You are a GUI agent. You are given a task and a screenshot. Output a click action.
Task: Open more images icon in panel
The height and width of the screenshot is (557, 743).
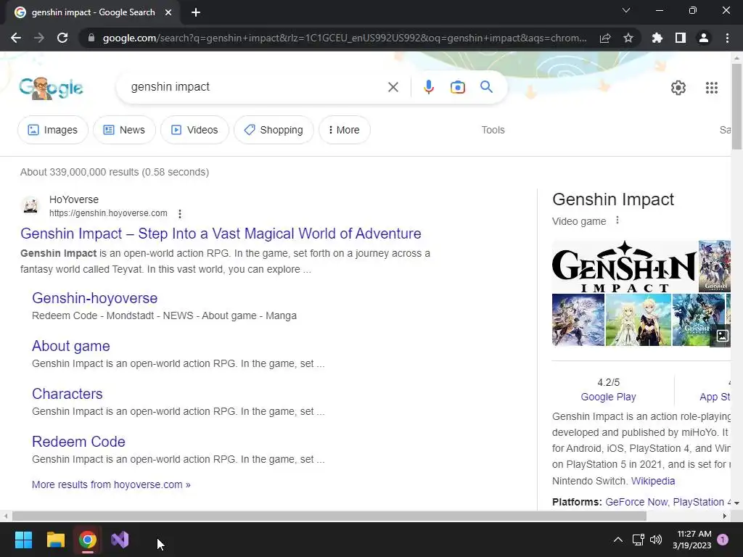722,335
